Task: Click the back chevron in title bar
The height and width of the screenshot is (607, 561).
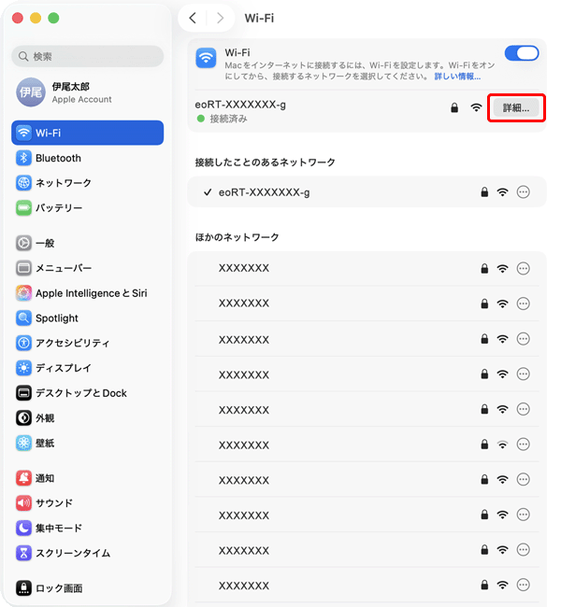Action: 193,18
